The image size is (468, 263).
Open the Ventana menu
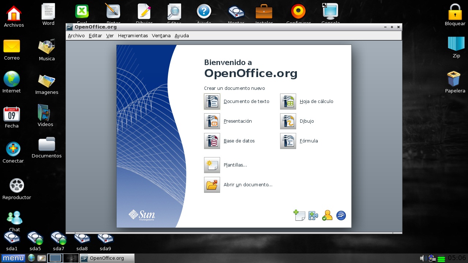click(161, 36)
